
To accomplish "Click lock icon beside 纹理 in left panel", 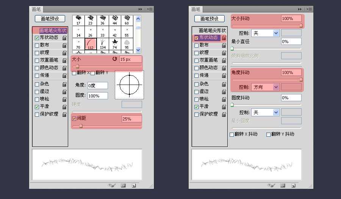I will coord(64,53).
